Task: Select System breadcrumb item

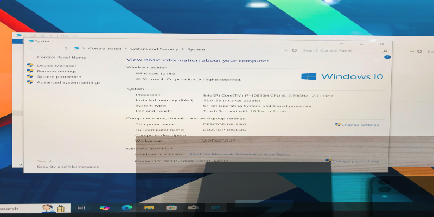Action: [196, 49]
